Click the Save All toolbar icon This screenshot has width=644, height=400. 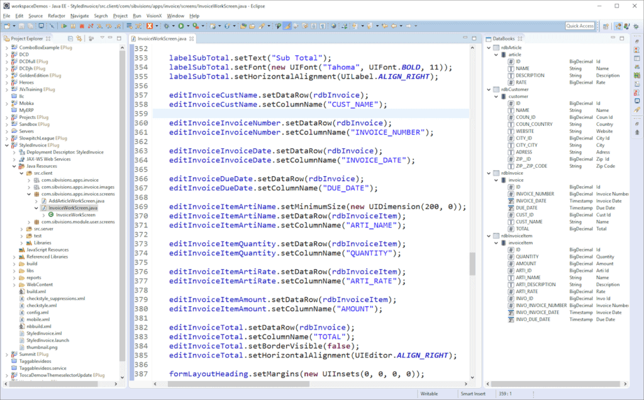[30, 26]
